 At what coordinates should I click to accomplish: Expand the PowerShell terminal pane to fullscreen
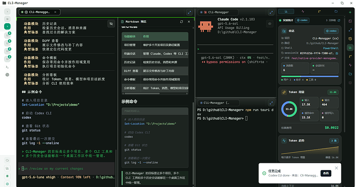click(x=271, y=103)
